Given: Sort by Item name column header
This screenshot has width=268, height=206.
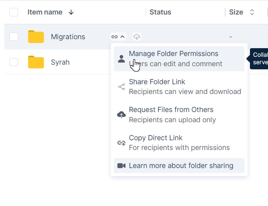Looking at the screenshot, I should point(45,12).
